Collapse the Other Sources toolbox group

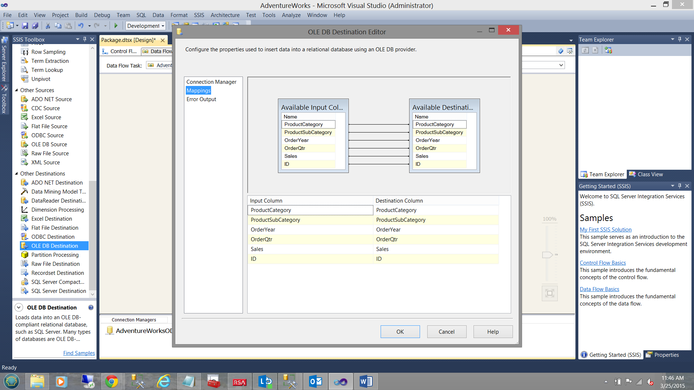[x=16, y=90]
